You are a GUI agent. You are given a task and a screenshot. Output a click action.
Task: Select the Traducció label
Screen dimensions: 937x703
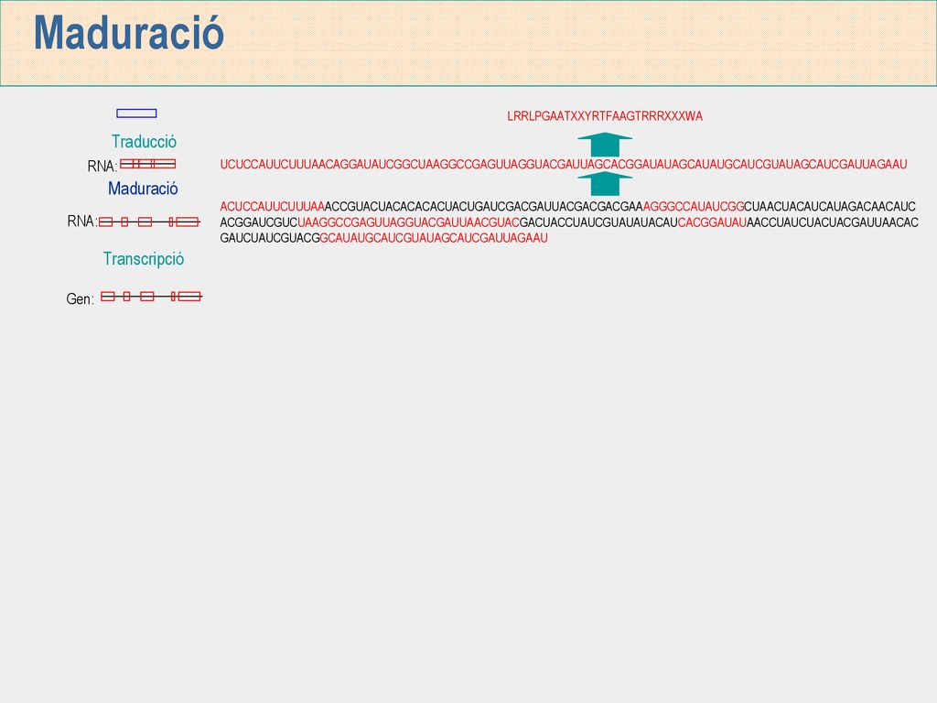[144, 142]
